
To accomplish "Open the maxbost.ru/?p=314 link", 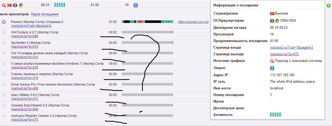I will pos(25,57).
